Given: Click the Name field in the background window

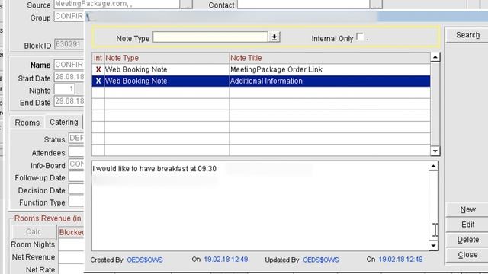Looking at the screenshot, I should coord(69,65).
